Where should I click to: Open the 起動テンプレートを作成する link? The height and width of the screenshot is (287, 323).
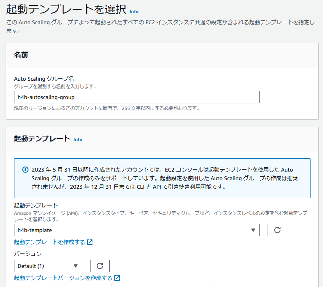tap(50, 242)
